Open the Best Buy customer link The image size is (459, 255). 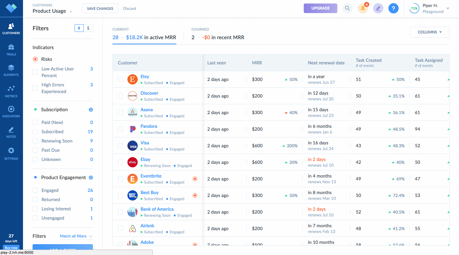149,193
